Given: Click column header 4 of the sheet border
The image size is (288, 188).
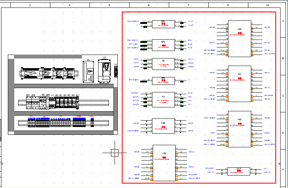Looking at the screenshot, I should [70, 5].
